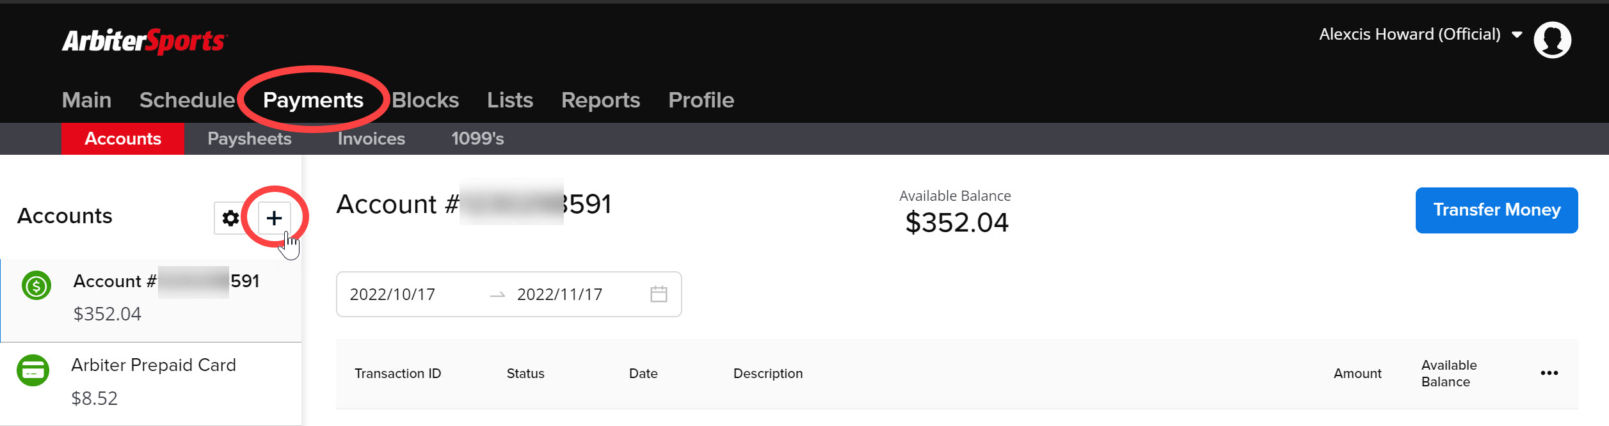
Task: Open the calendar icon in date range
Action: [659, 294]
